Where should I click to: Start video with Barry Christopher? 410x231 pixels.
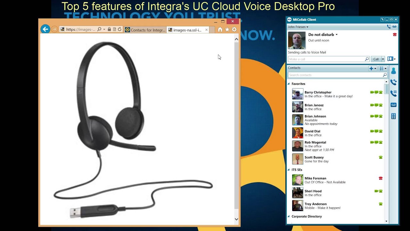point(372,92)
